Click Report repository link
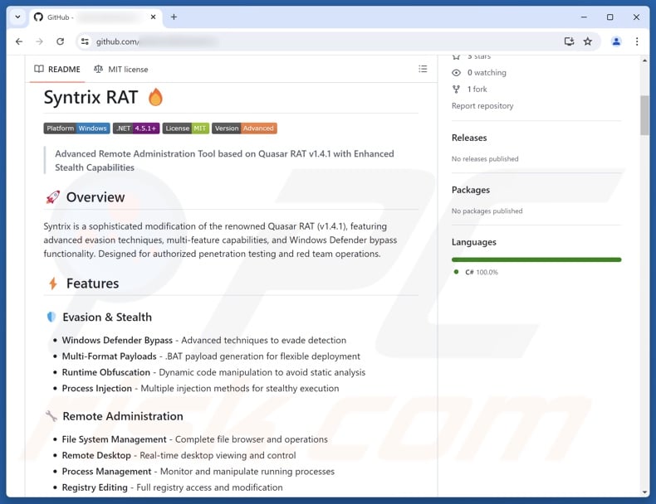Screen dimensions: 656x504 (x=482, y=105)
